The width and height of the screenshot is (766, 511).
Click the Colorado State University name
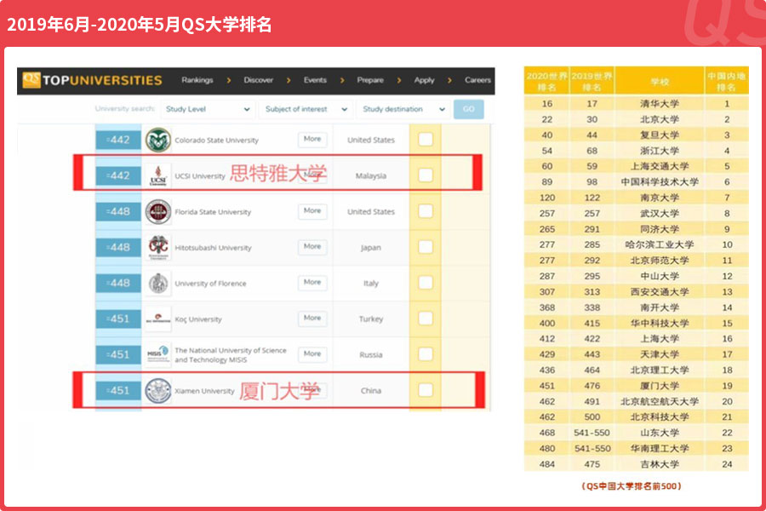pyautogui.click(x=216, y=141)
